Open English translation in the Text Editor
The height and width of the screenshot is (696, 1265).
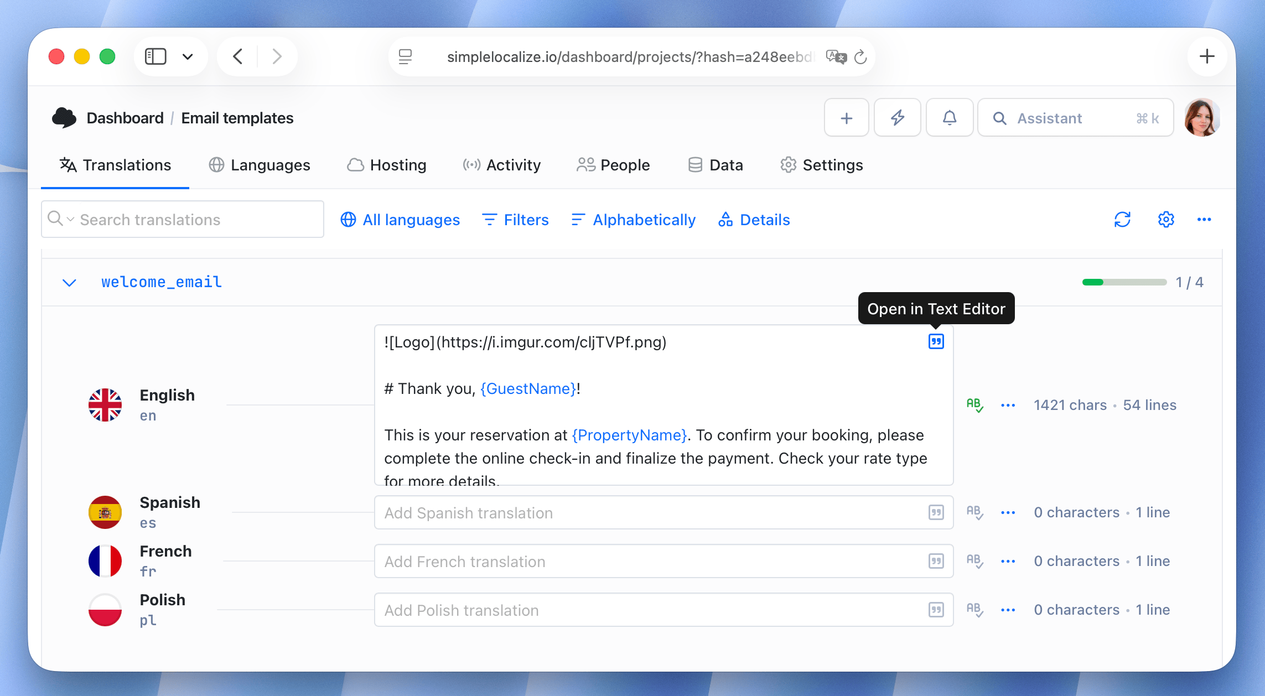(x=936, y=342)
